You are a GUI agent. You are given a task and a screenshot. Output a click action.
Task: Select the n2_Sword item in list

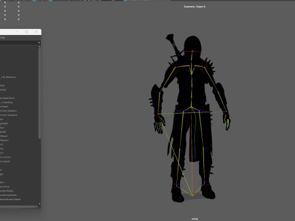(5, 161)
